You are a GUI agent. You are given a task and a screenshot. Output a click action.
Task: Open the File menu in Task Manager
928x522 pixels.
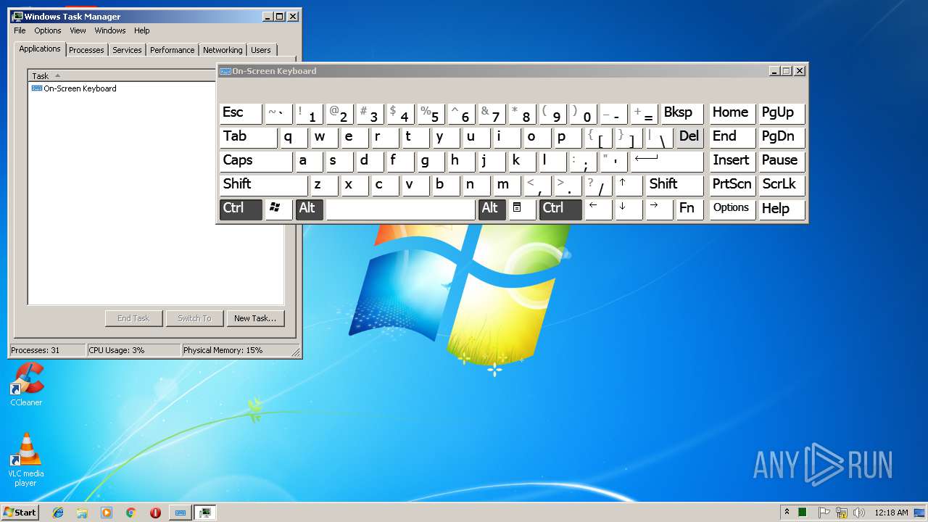[20, 30]
